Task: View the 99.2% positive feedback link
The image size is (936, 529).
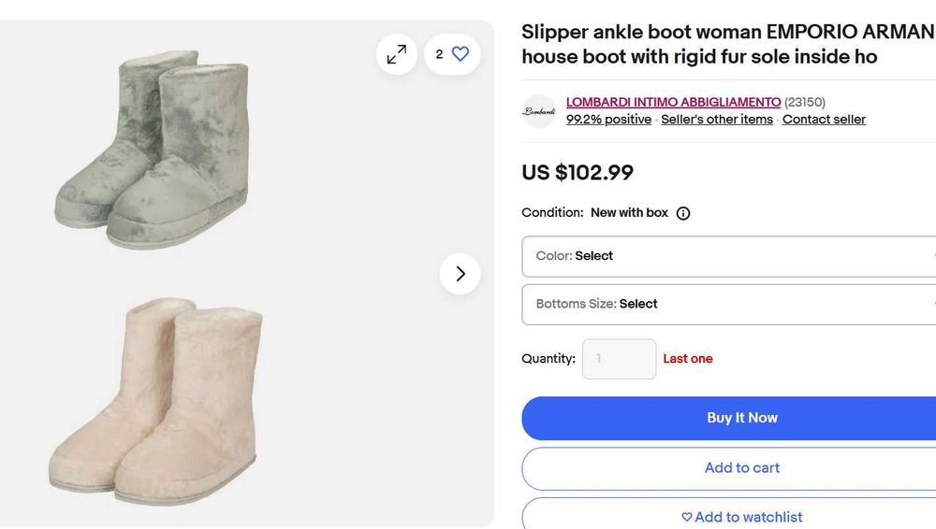Action: click(x=608, y=120)
